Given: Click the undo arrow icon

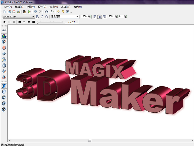Looking at the screenshot, I should click(35, 12).
